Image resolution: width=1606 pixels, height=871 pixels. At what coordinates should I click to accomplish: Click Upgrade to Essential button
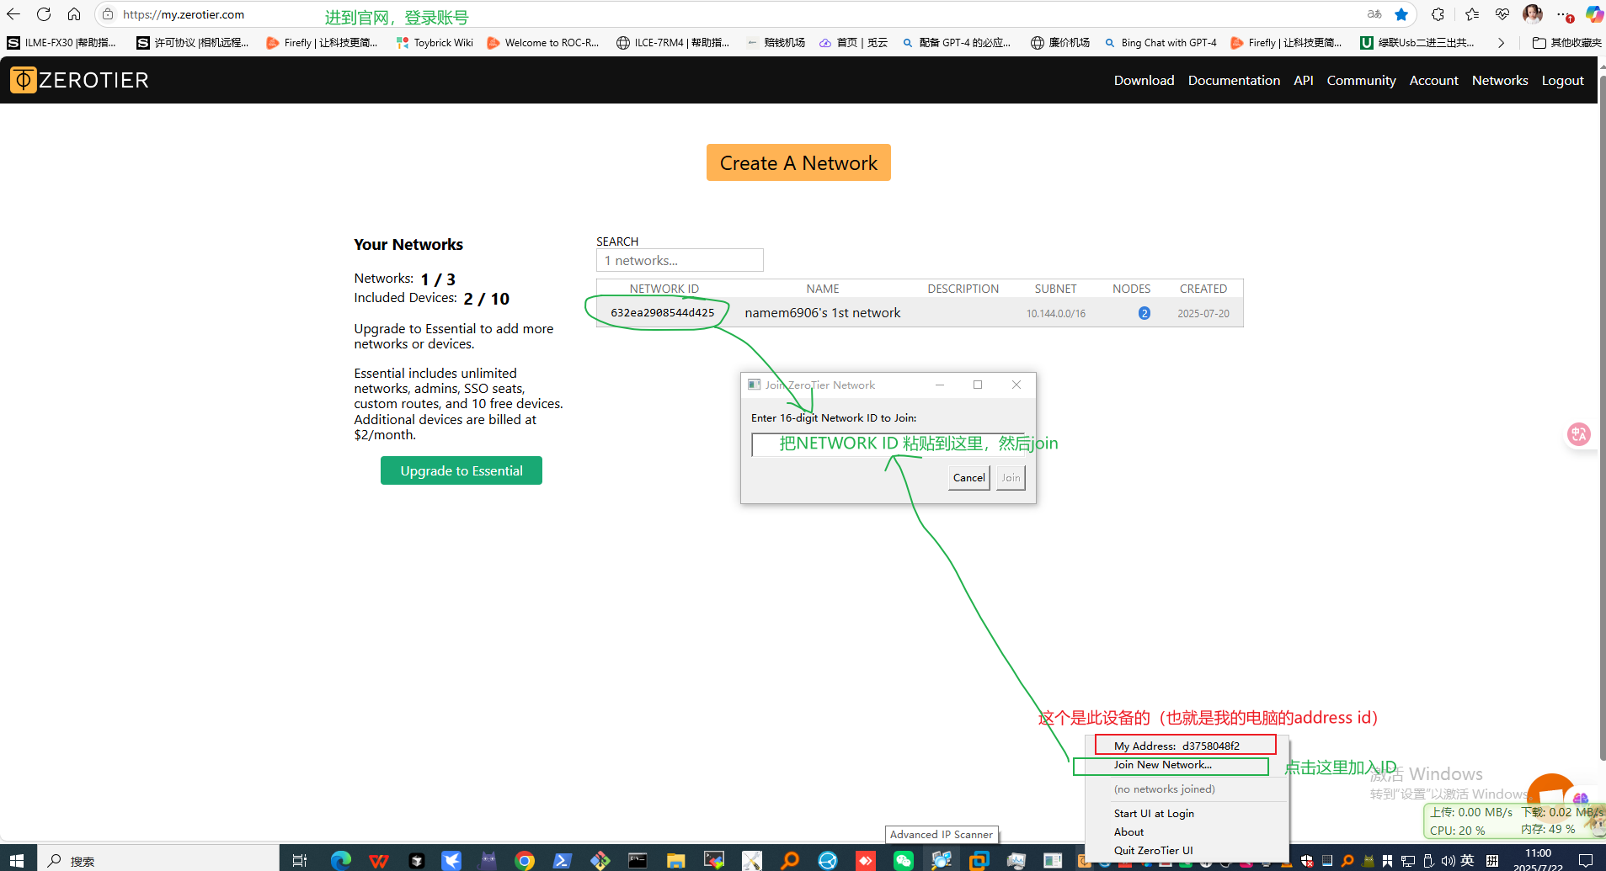point(462,470)
